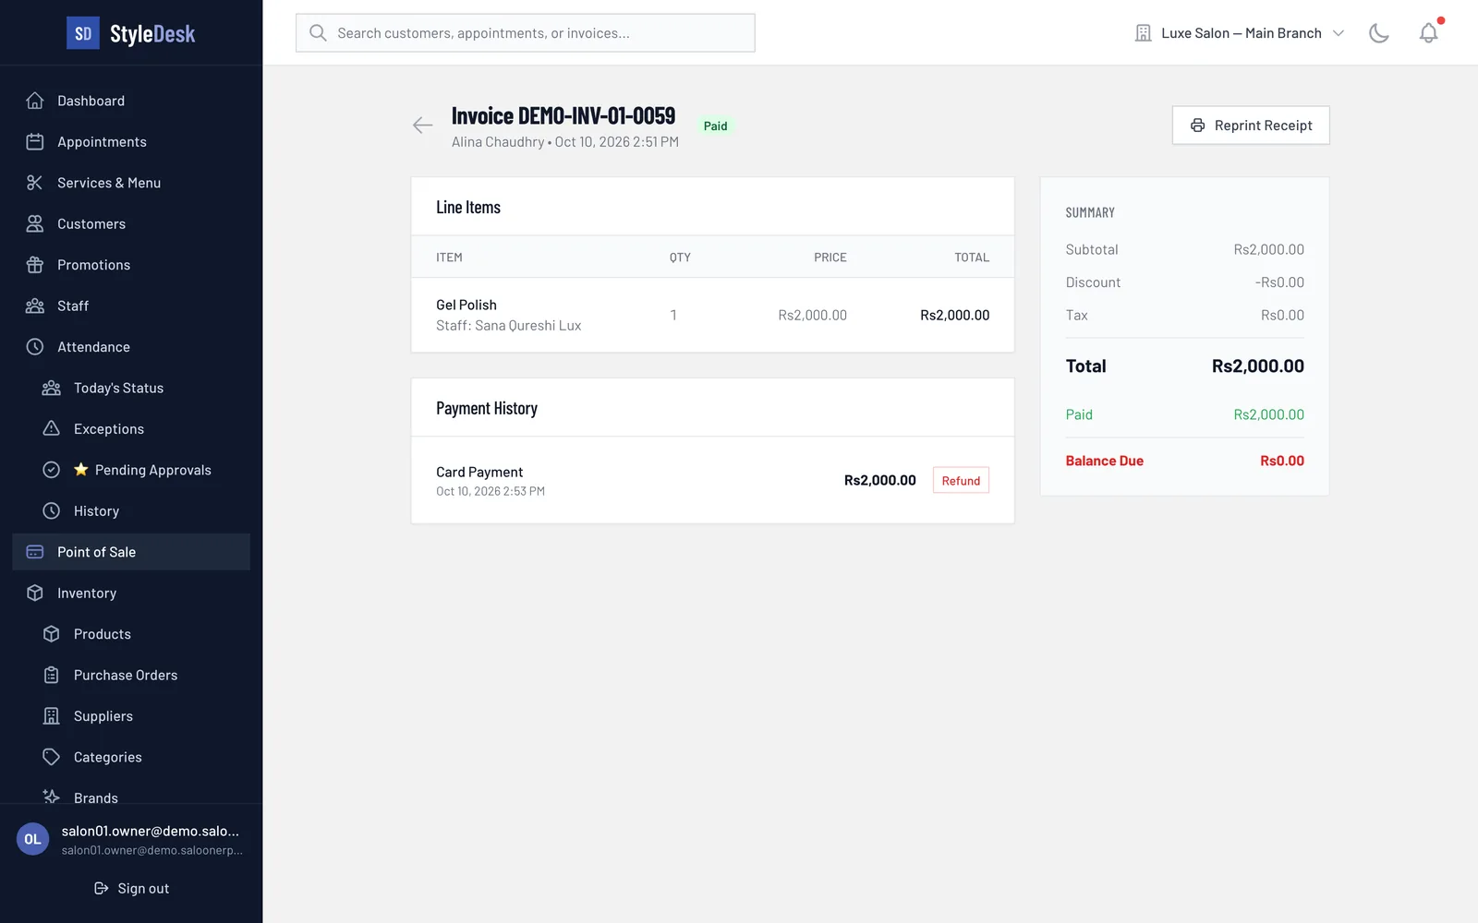The height and width of the screenshot is (923, 1478).
Task: Open Pending Approvals in the sidebar
Action: point(131,470)
